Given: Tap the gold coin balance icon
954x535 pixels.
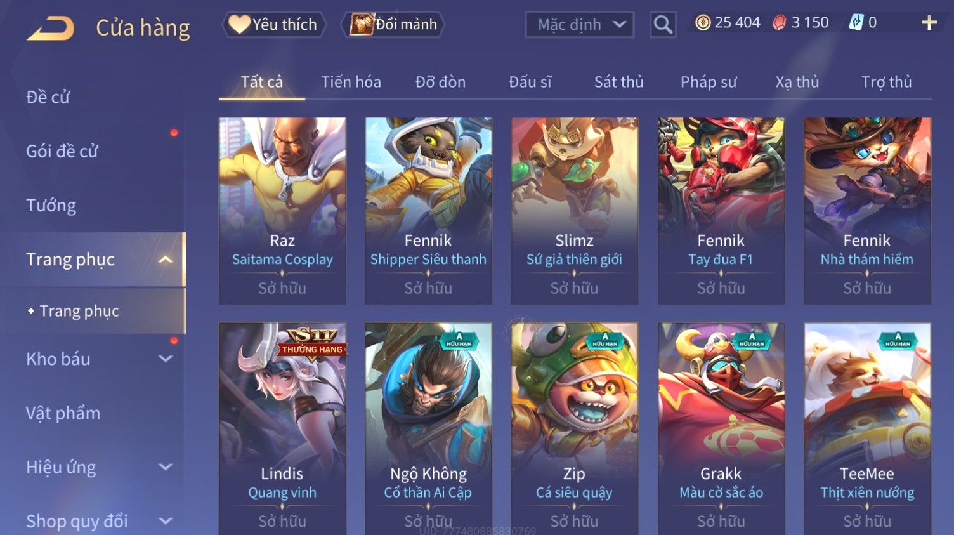Looking at the screenshot, I should (x=703, y=23).
